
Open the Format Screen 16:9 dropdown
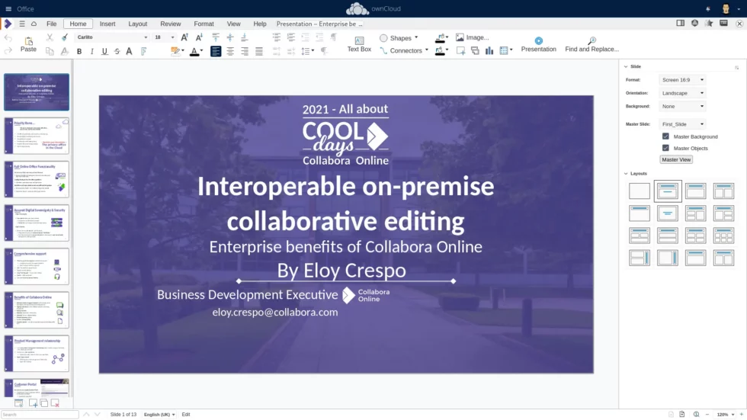click(x=682, y=79)
